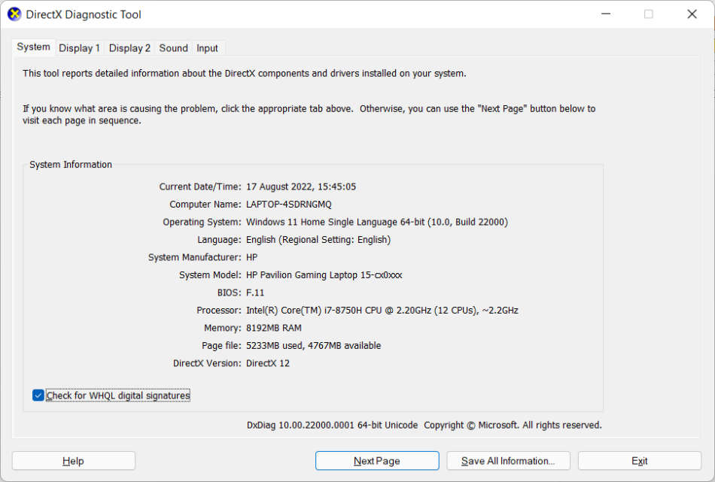Click the computer name LAPTOP-4SDRNGMQ text

point(288,205)
